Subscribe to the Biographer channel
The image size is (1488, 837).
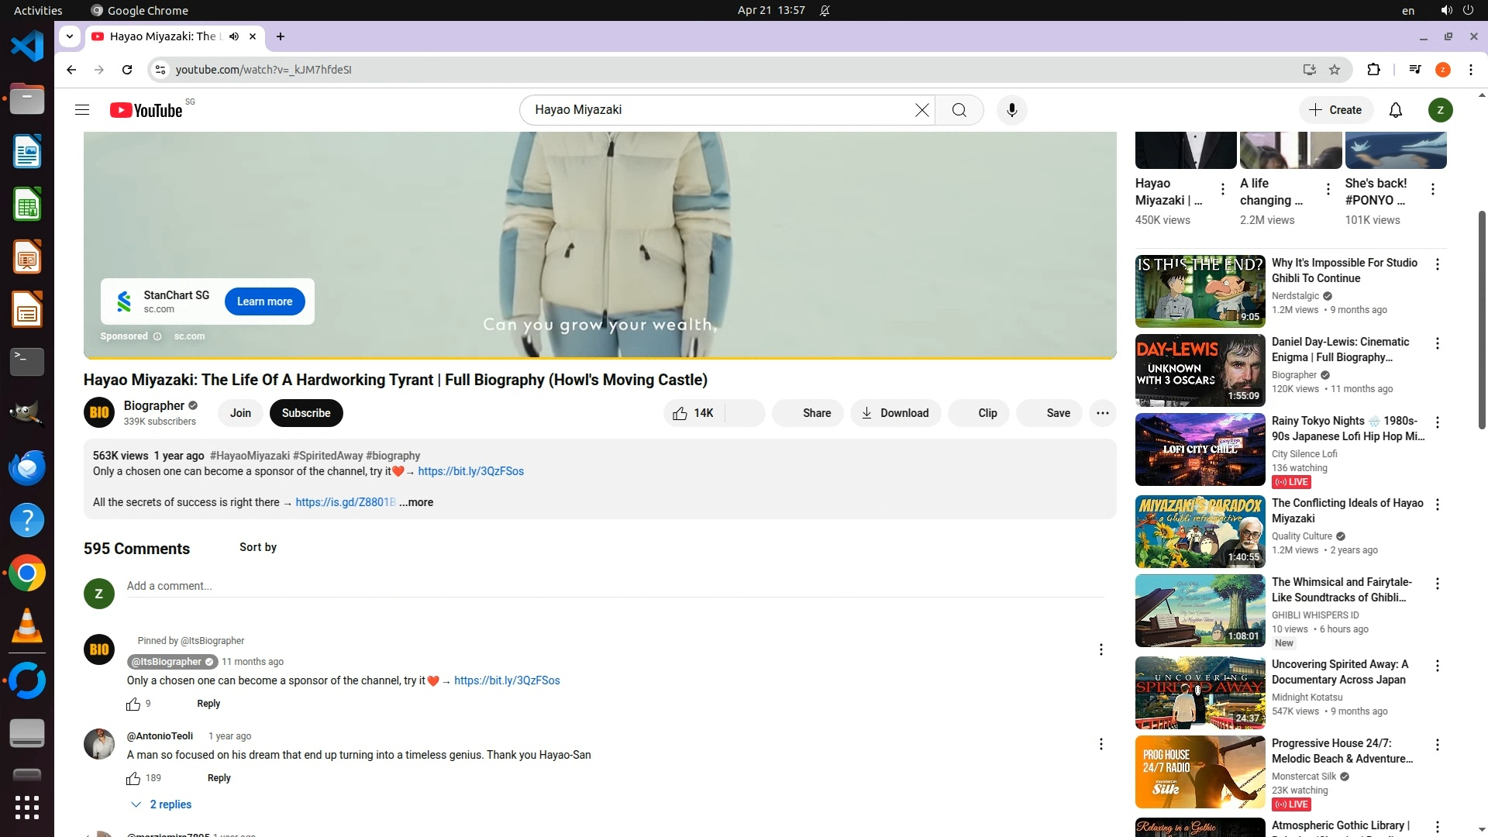tap(306, 413)
